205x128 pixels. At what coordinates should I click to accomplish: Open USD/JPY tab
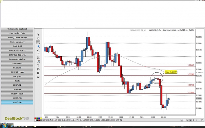pyautogui.click(x=17, y=77)
